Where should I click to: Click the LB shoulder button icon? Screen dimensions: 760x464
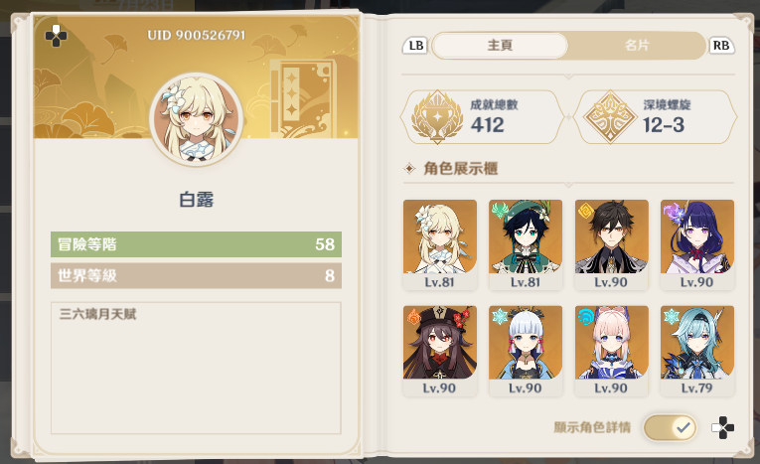tap(415, 46)
